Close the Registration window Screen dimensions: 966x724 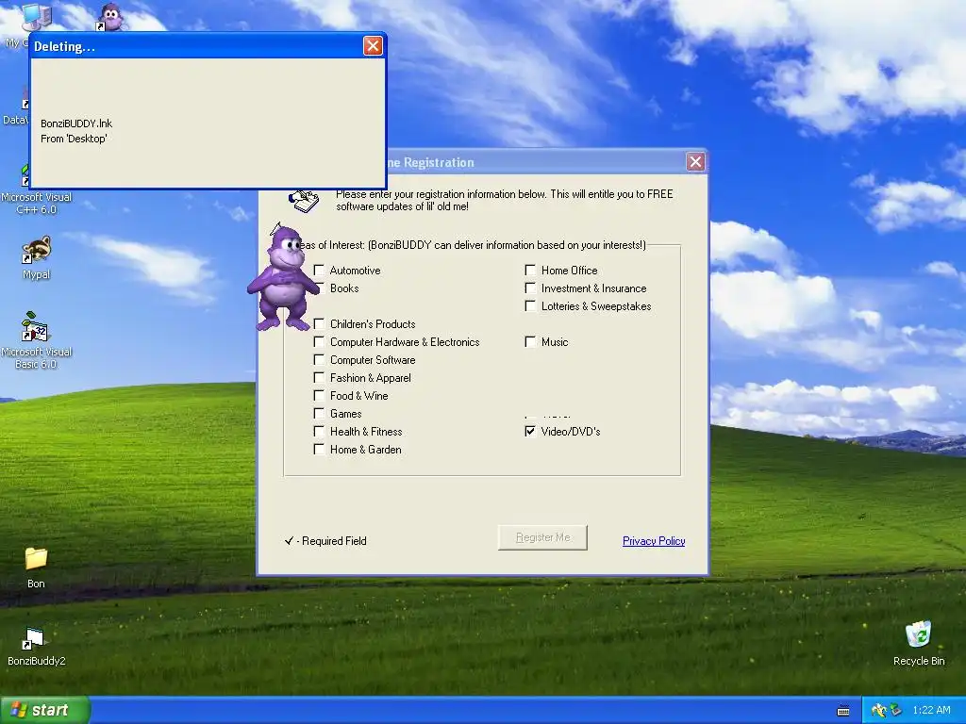[x=695, y=162]
